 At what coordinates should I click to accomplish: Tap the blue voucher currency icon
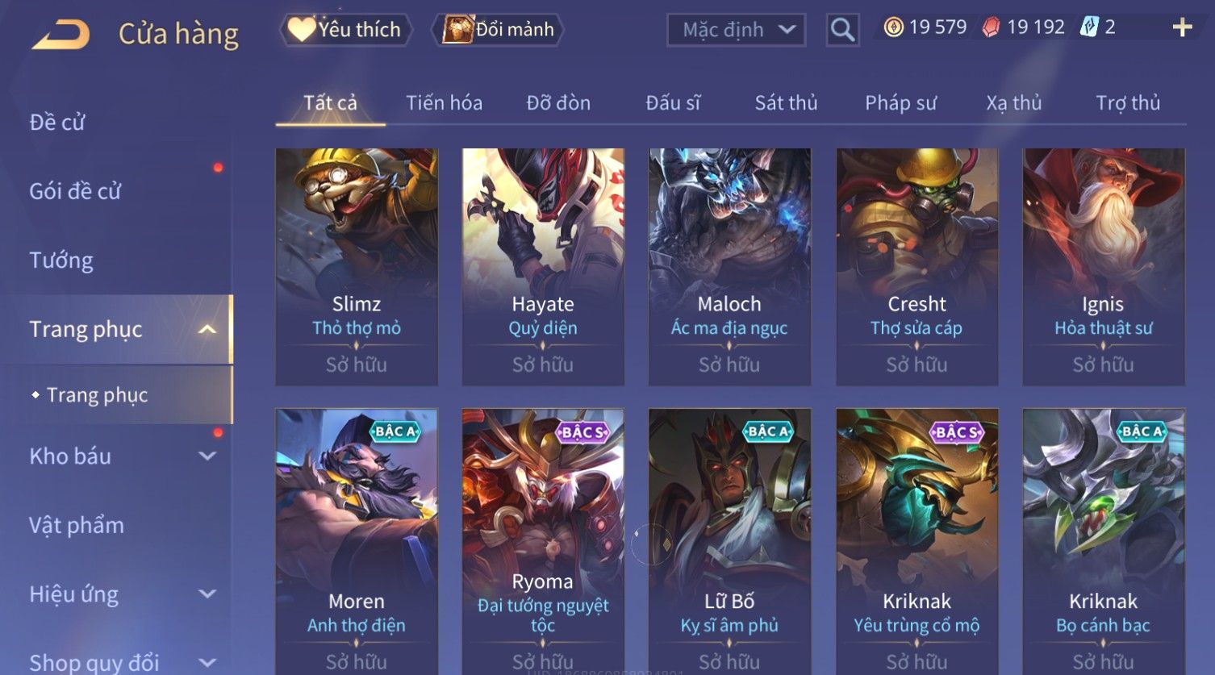1090,27
